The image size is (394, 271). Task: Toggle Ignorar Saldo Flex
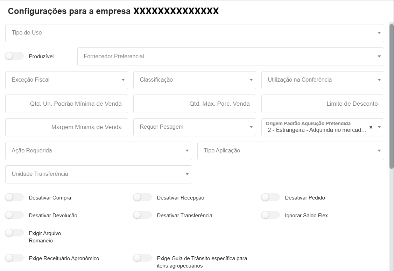[270, 215]
